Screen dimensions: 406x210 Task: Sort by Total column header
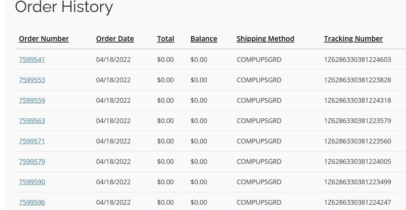coord(166,39)
